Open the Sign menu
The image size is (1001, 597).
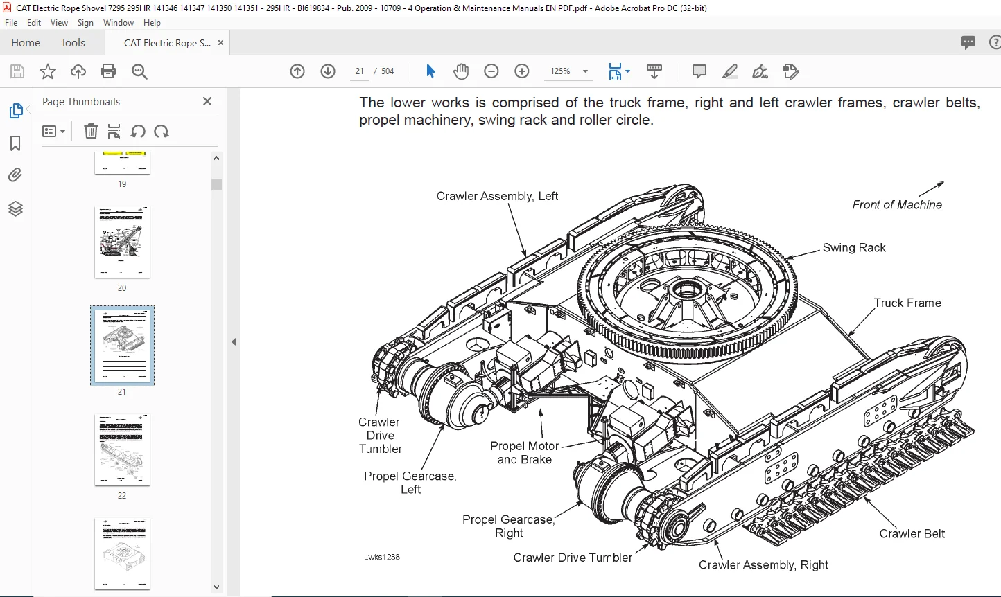85,22
